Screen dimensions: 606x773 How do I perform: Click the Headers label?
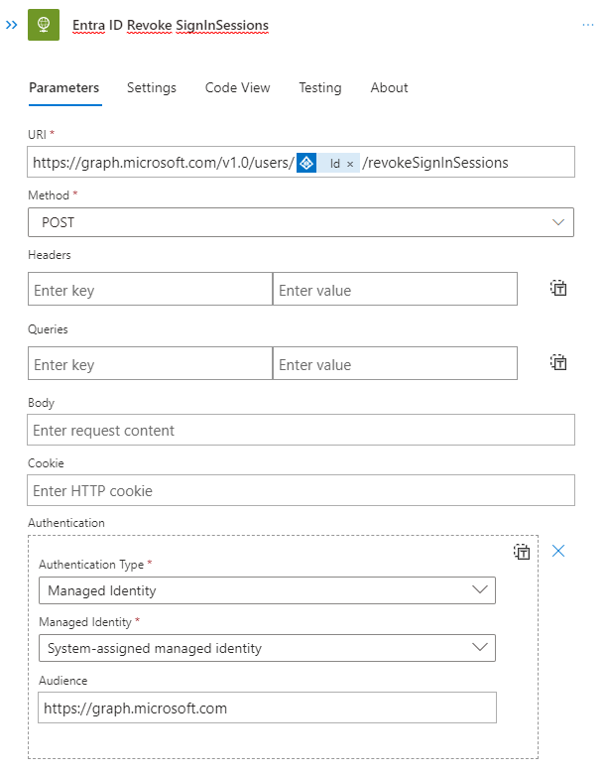coord(50,255)
